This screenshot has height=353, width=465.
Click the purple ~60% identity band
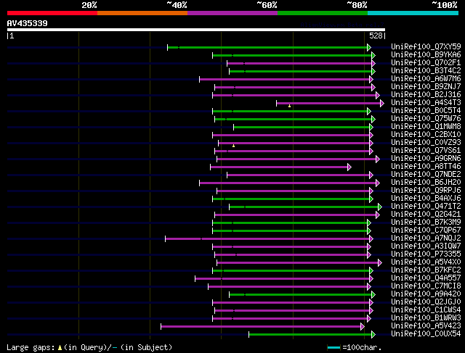point(232,13)
